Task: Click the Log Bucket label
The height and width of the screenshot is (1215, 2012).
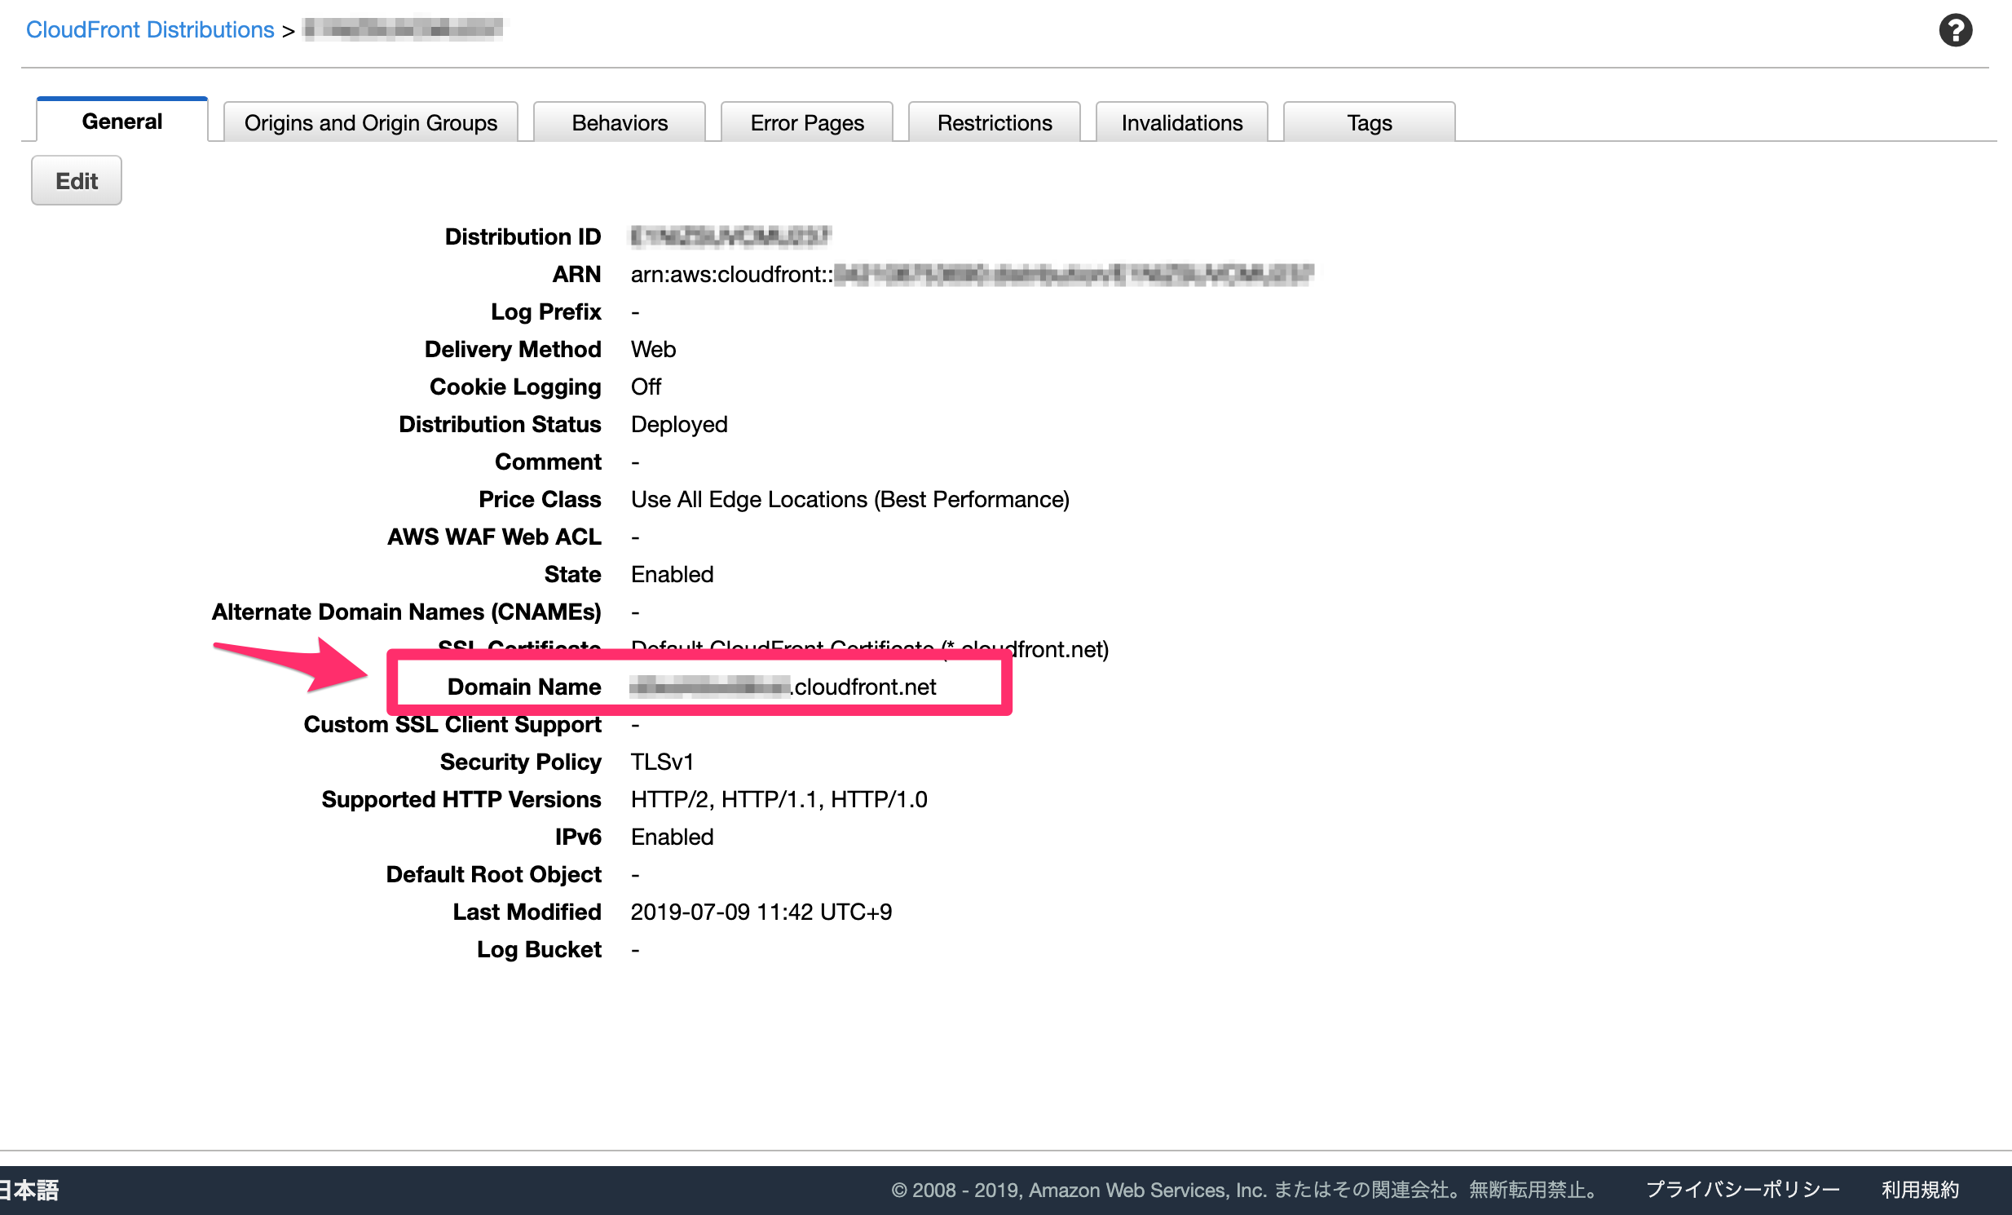Action: point(539,950)
